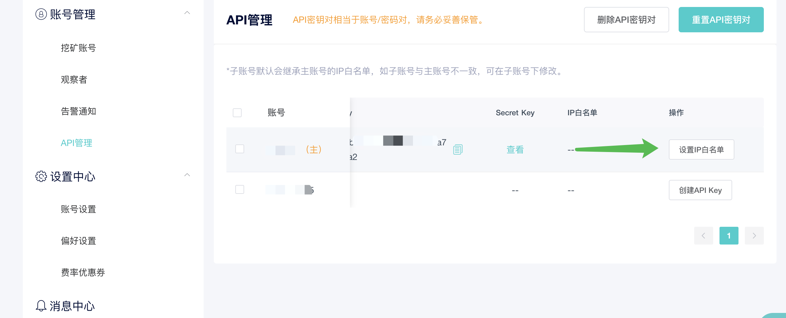Toggle the select-all checkbox in table header

pyautogui.click(x=237, y=113)
